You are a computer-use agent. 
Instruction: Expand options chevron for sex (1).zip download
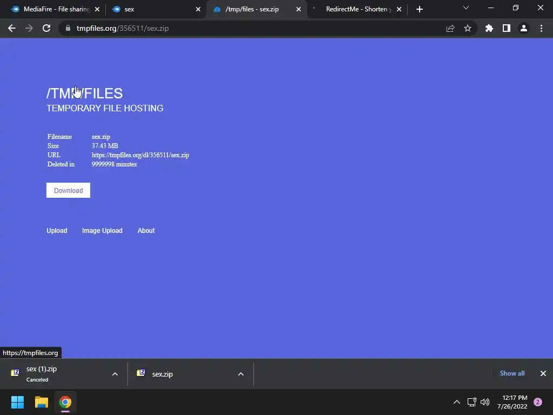115,374
